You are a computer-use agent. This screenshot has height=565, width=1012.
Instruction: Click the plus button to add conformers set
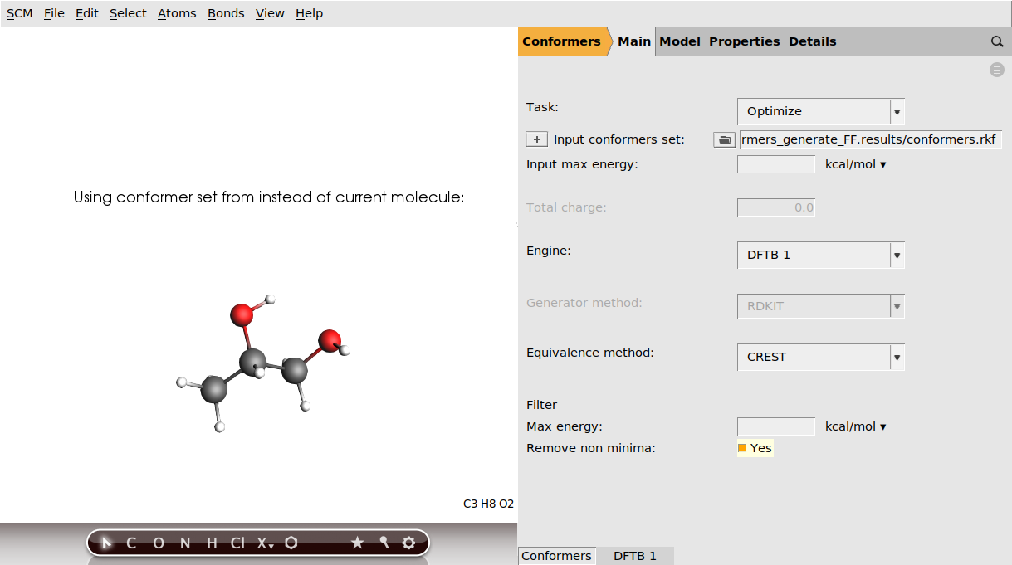coord(536,139)
